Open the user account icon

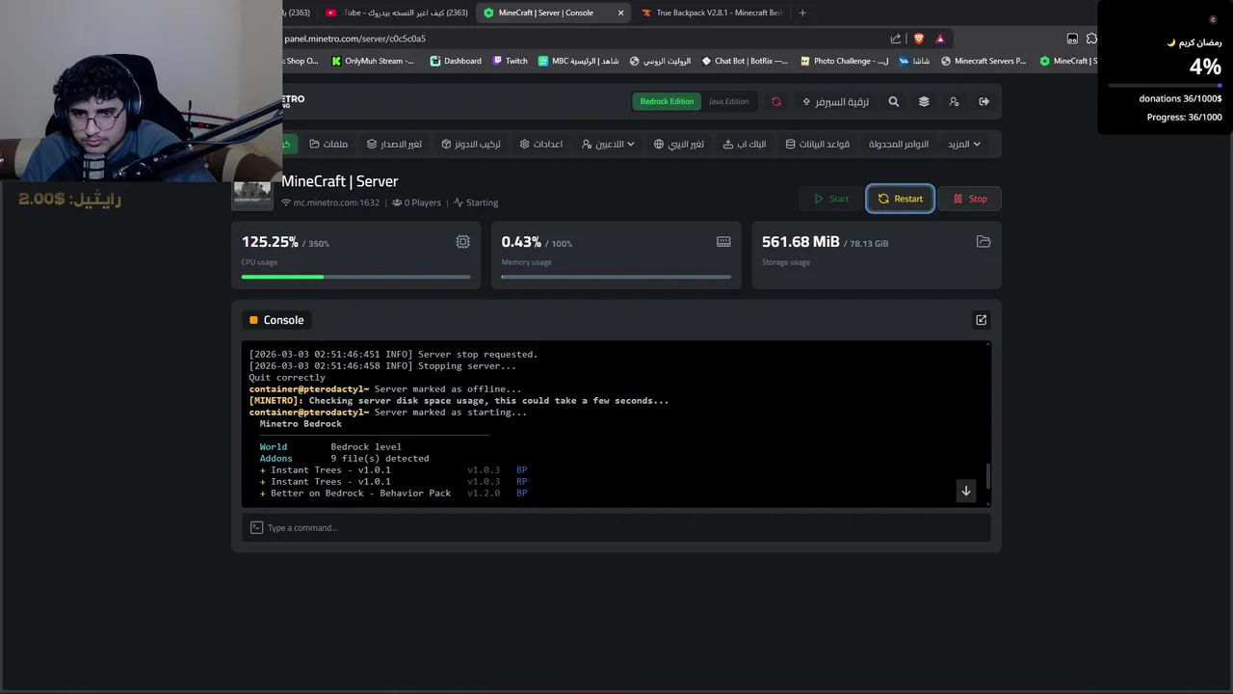click(x=954, y=101)
